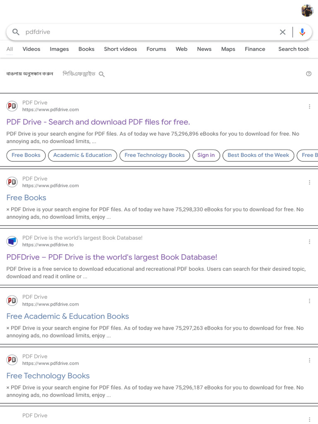This screenshot has height=424, width=318.
Task: Click the PD favicon of the first result
Action: 12,106
